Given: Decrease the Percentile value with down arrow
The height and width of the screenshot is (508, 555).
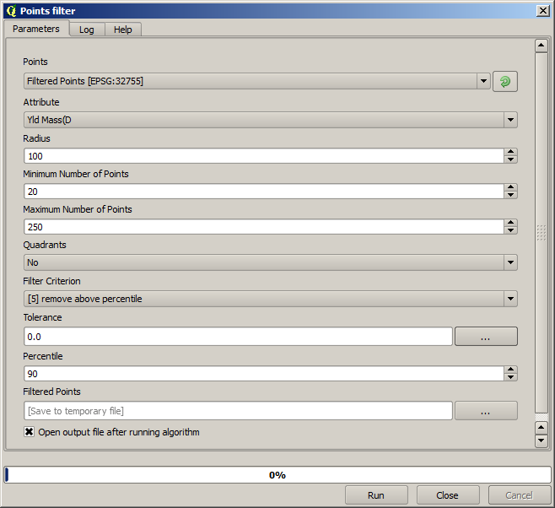Looking at the screenshot, I should coord(510,377).
